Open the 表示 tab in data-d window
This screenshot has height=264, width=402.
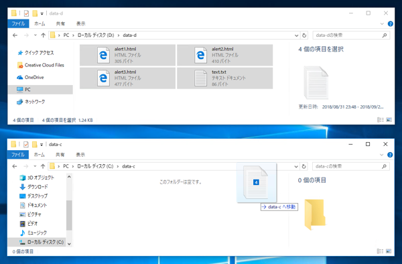[x=81, y=23]
